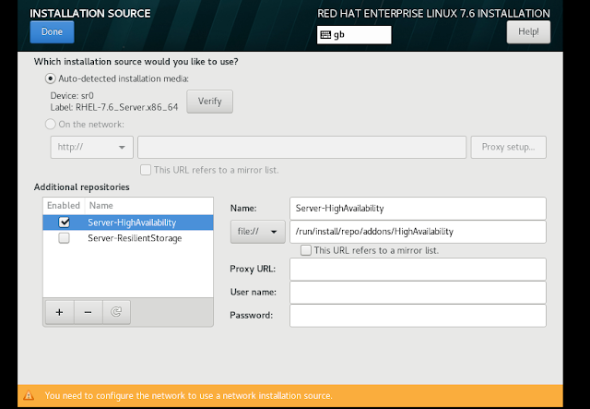Click the Help! button

point(528,32)
